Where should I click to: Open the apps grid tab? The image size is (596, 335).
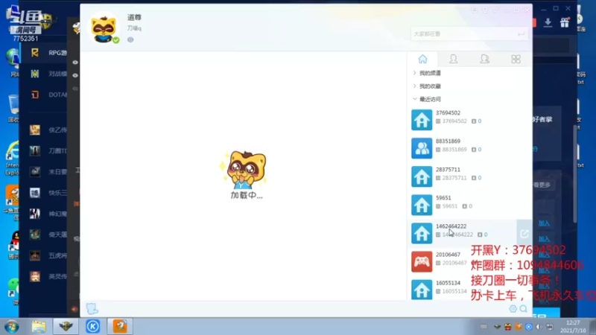(516, 59)
